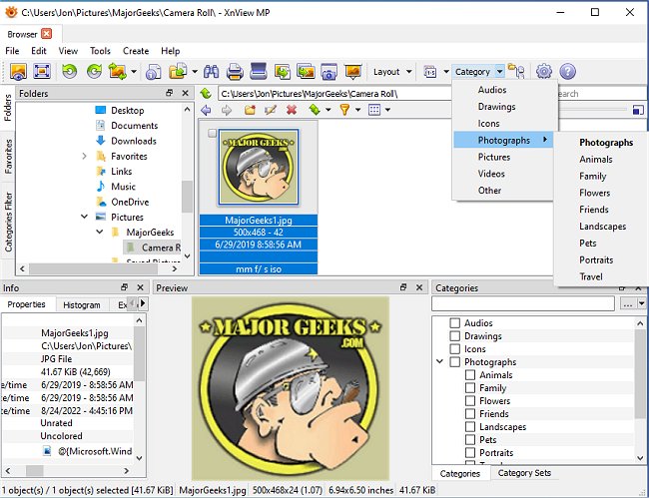
Task: Enable the Family category checkbox
Action: point(470,388)
